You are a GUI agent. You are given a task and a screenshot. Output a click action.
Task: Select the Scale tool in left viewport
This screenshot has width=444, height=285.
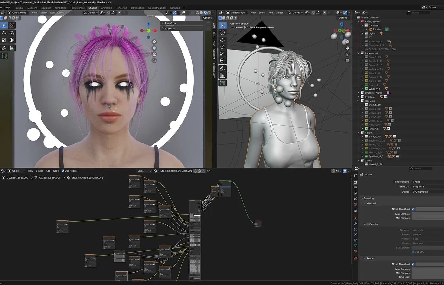pos(4,40)
